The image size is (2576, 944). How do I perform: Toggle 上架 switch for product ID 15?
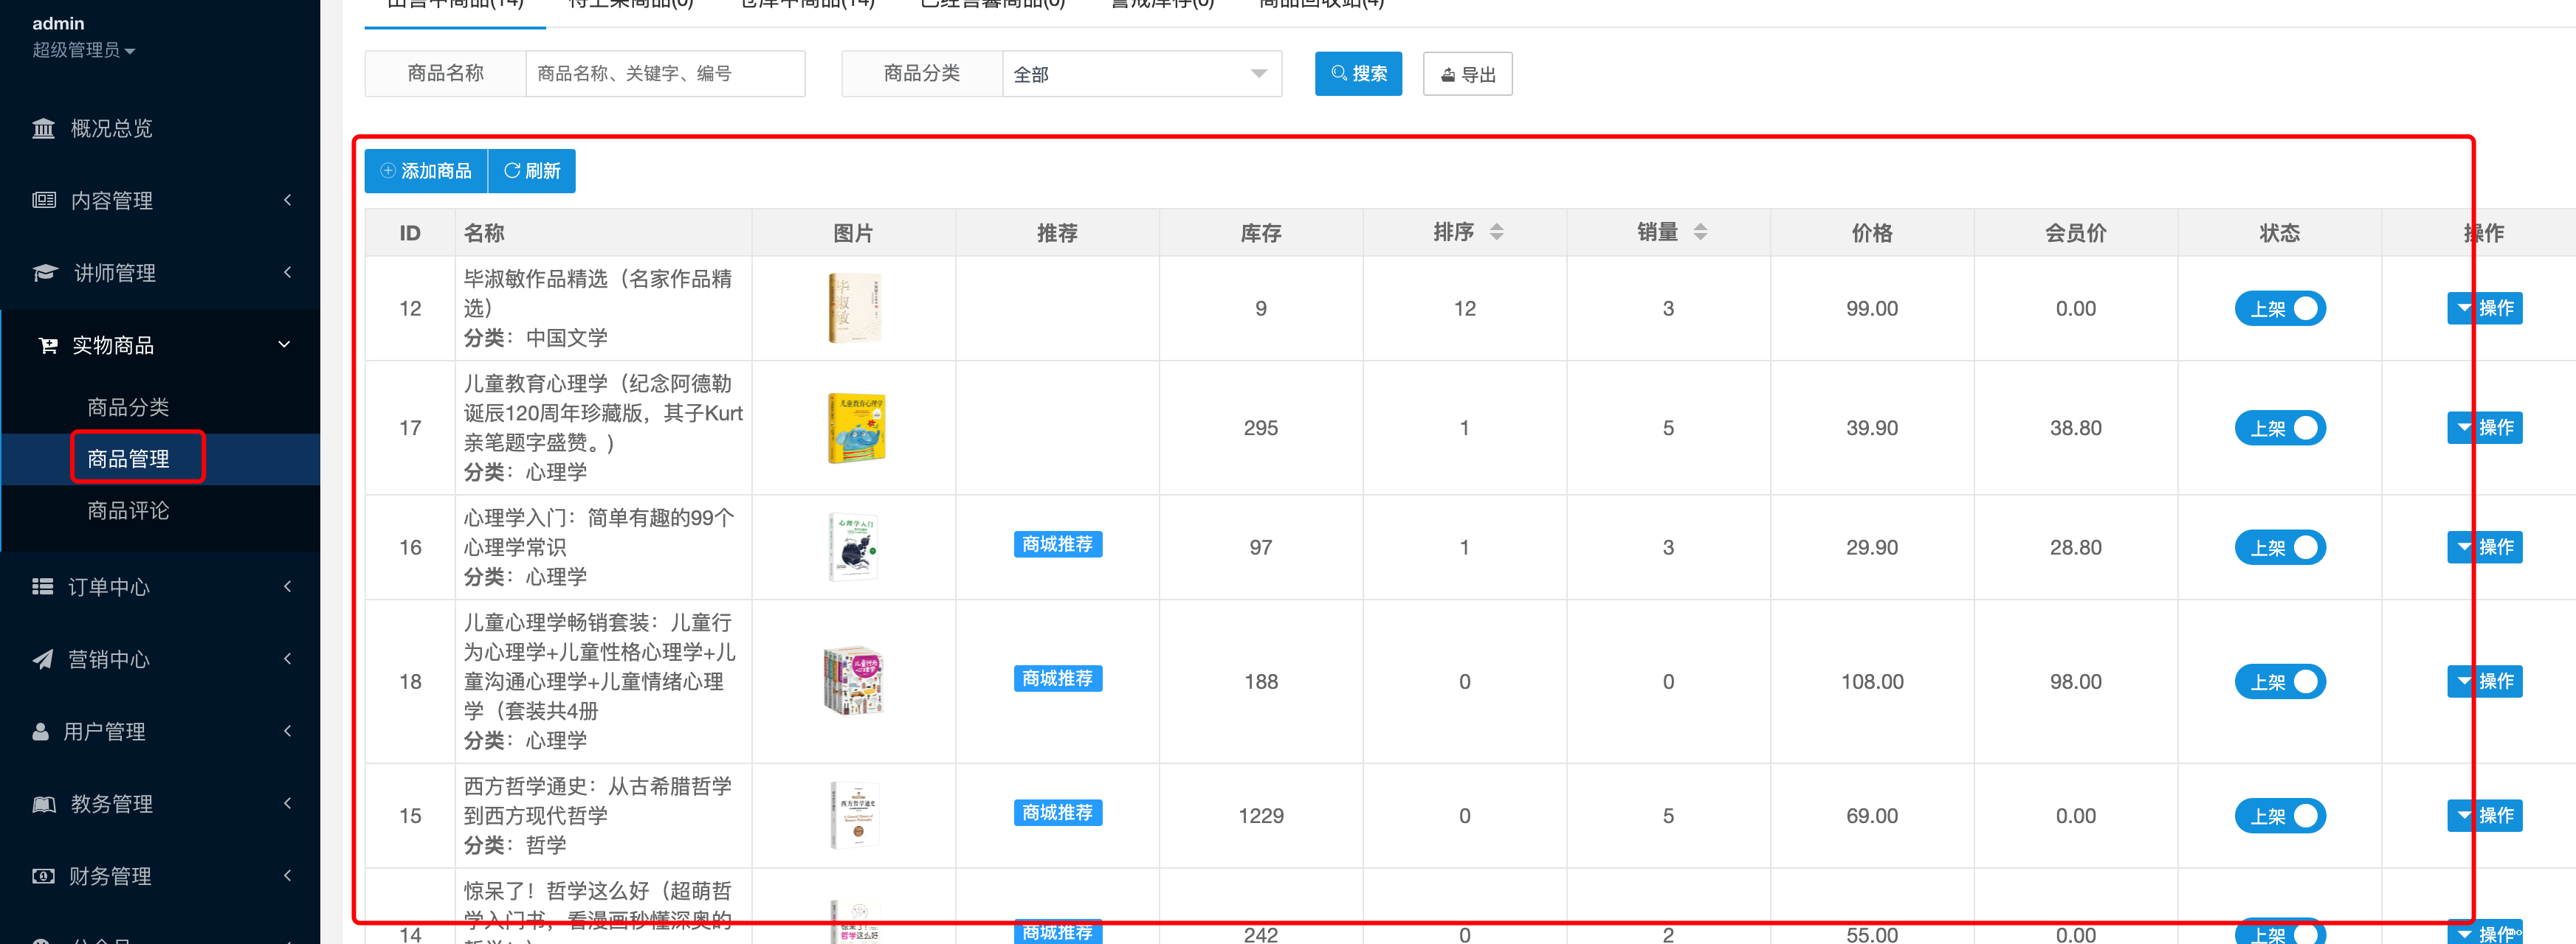[x=2279, y=816]
